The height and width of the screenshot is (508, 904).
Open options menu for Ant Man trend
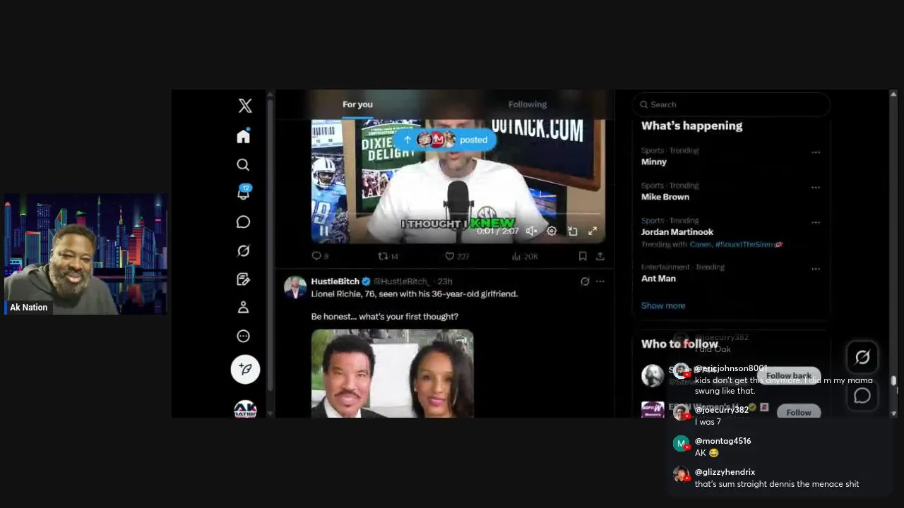[x=816, y=269]
